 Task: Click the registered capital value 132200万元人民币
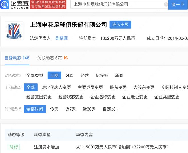(118, 38)
